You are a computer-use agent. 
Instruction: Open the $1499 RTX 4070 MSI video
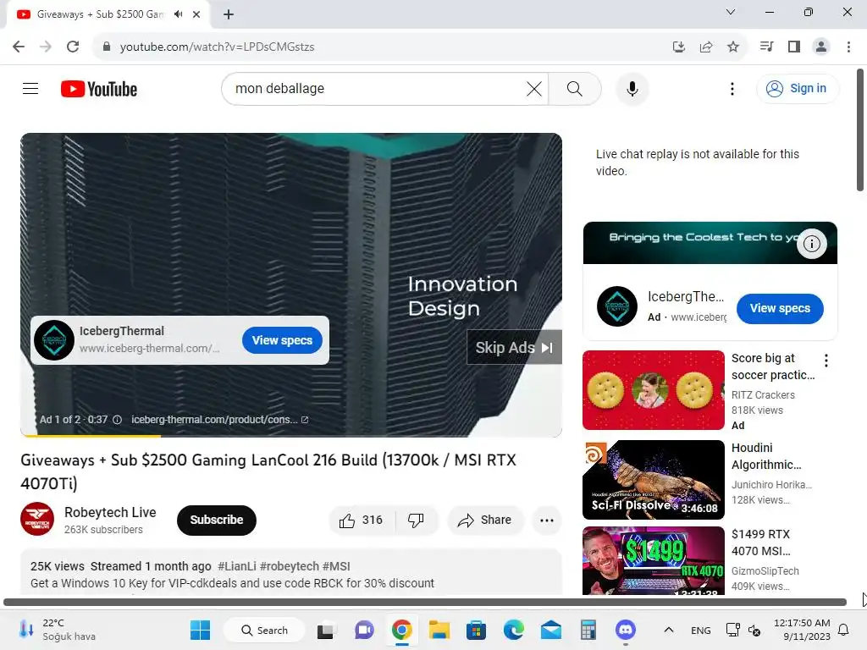(x=653, y=560)
